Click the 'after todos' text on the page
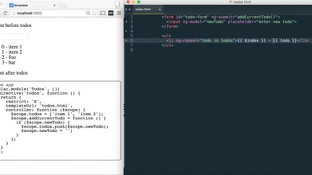 16,73
